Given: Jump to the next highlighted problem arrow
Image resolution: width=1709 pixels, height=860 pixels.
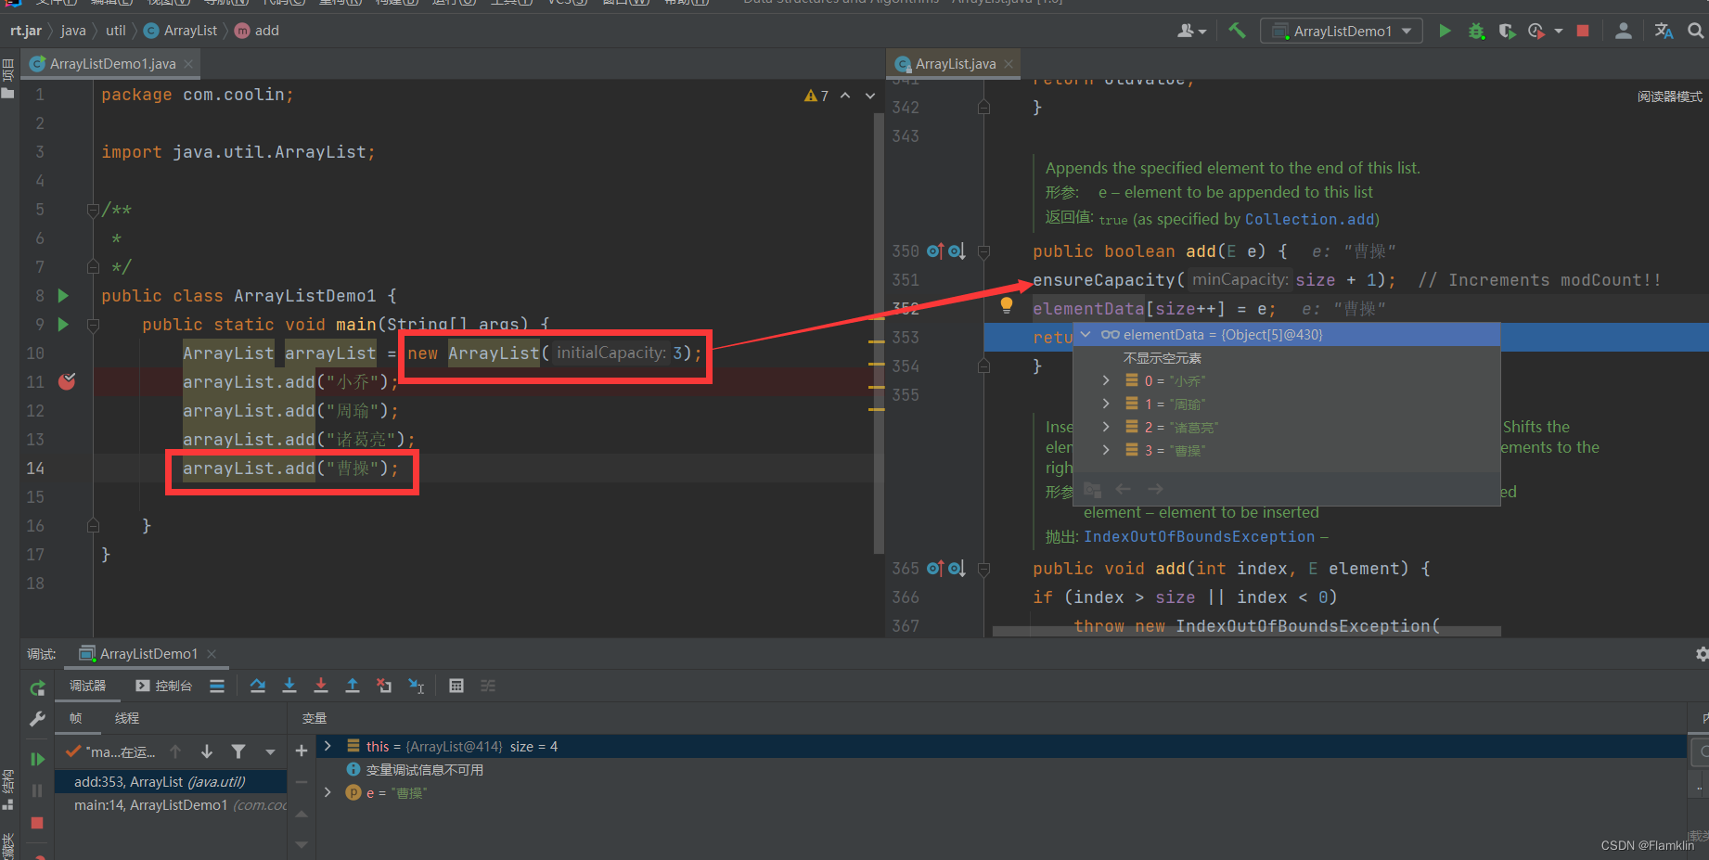Looking at the screenshot, I should point(869,96).
